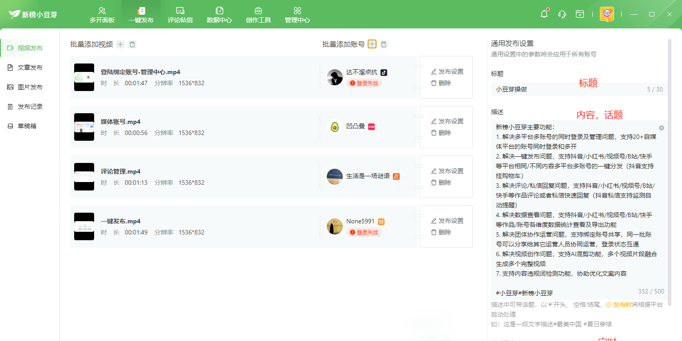Switch to 数据中心 tab
The image size is (682, 341).
[219, 15]
